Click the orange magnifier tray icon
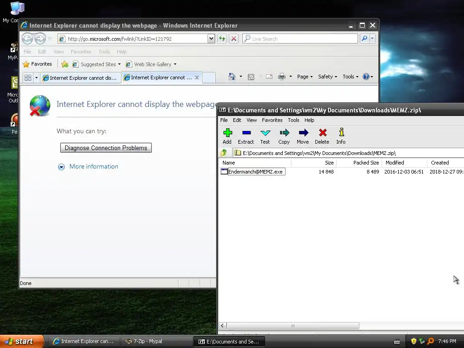This screenshot has width=464, height=348. pos(430,341)
